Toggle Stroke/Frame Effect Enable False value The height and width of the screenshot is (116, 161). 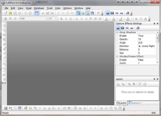click(x=146, y=60)
